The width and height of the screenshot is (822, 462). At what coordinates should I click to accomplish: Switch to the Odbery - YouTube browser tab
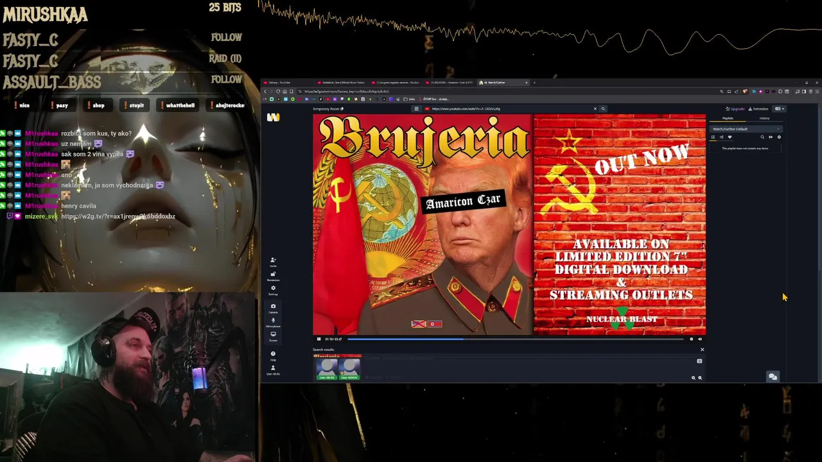[288, 83]
